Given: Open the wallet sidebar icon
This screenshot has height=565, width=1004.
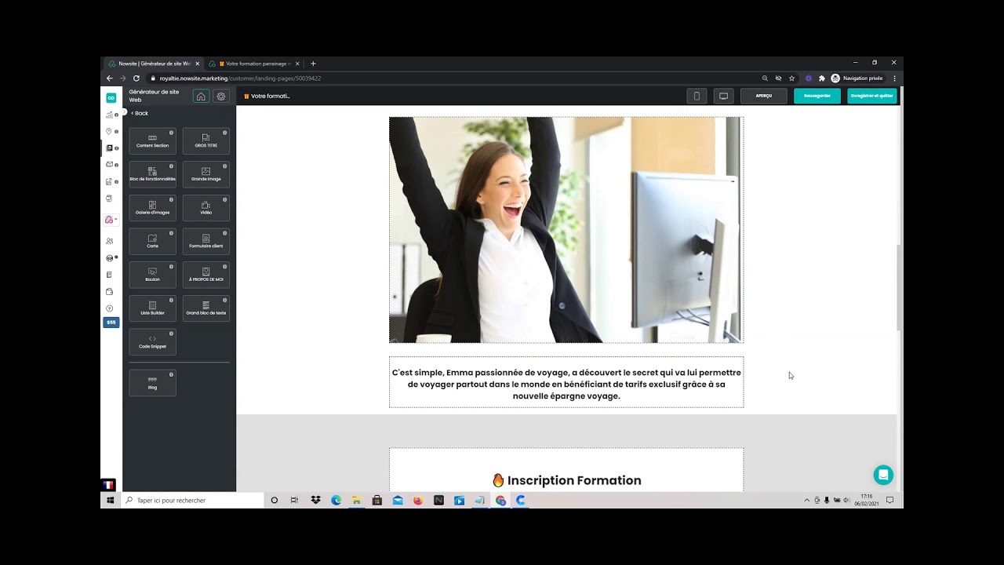Looking at the screenshot, I should [110, 292].
